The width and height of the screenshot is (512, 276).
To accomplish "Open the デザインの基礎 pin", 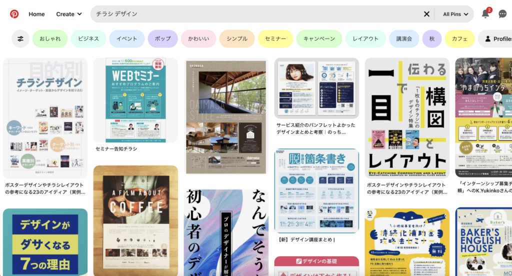I will coord(316,266).
